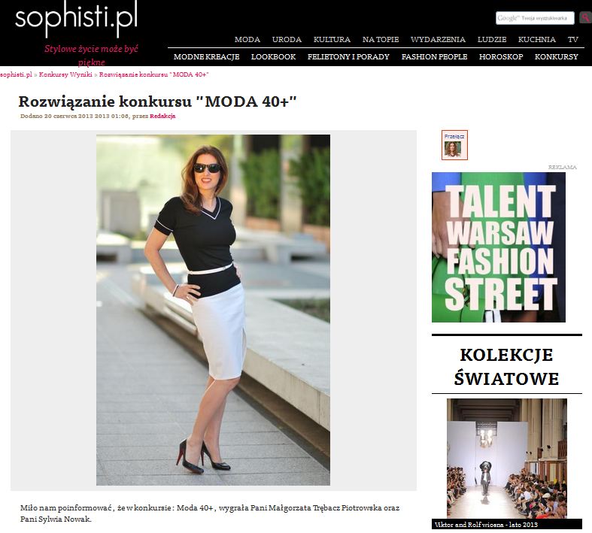Click the sophisti.pl site logo
The image size is (592, 533).
[76, 17]
